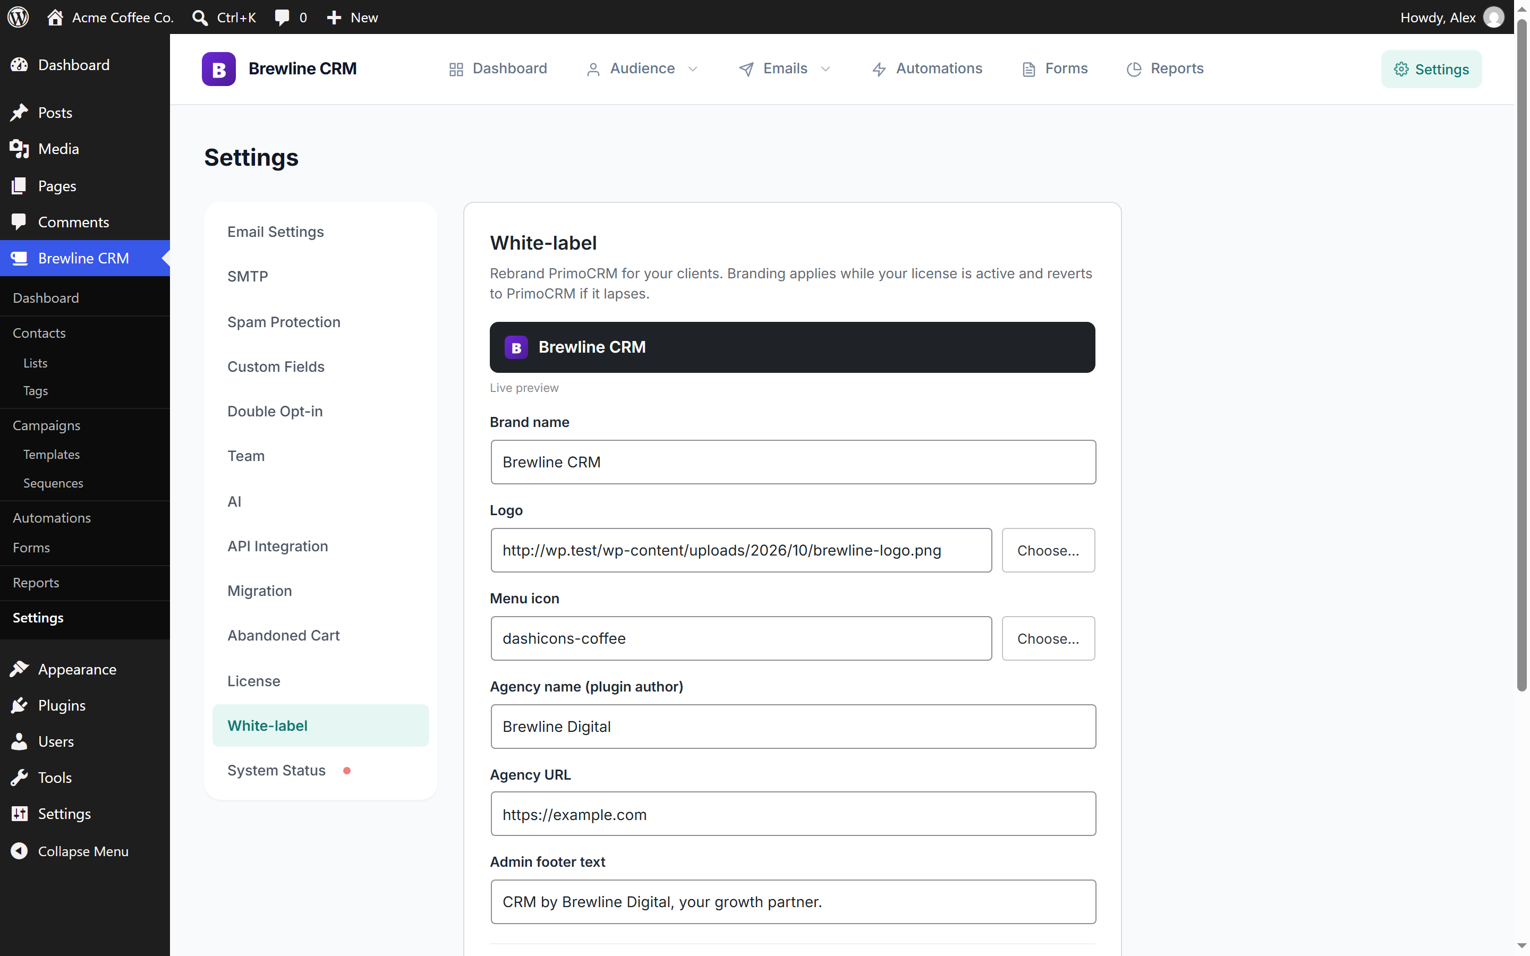The height and width of the screenshot is (956, 1530).
Task: Click the Brand name input field
Action: [794, 462]
